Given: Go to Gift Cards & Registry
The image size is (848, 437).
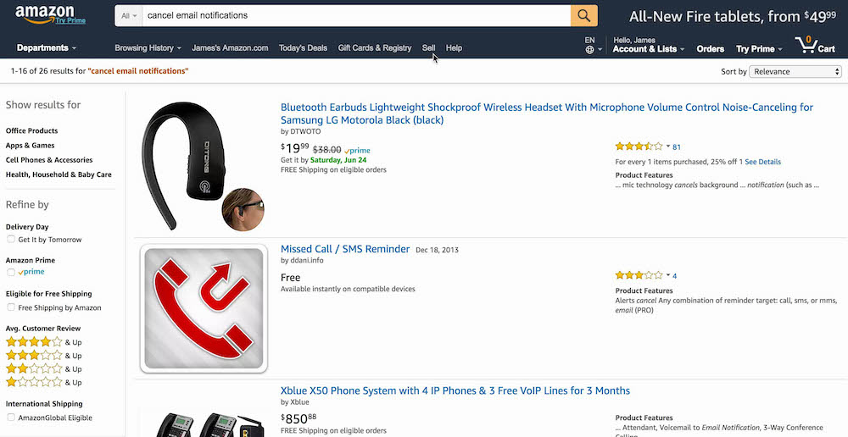Looking at the screenshot, I should 374,48.
